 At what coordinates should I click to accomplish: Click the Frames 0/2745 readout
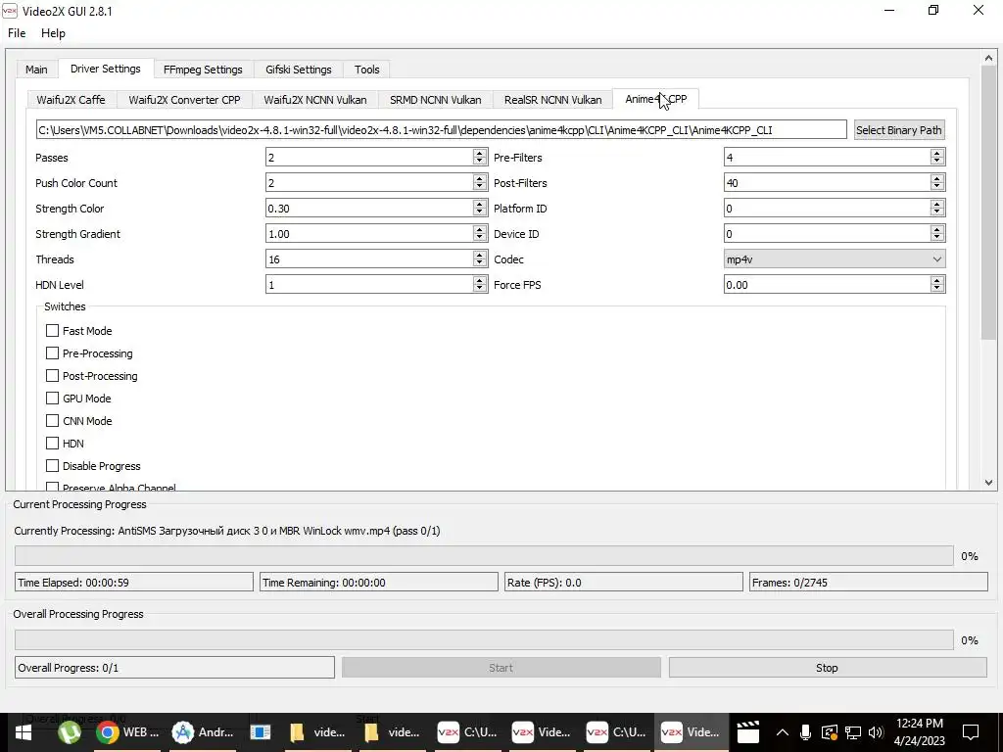869,582
